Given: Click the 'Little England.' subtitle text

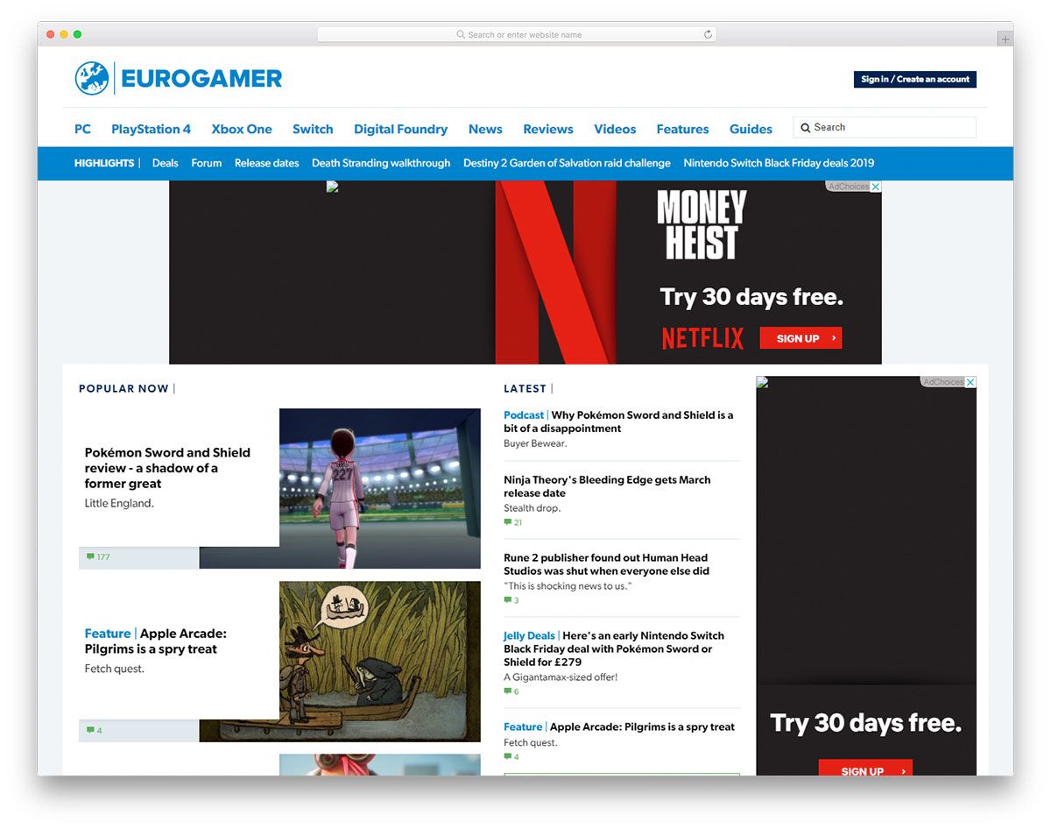Looking at the screenshot, I should click(x=119, y=504).
